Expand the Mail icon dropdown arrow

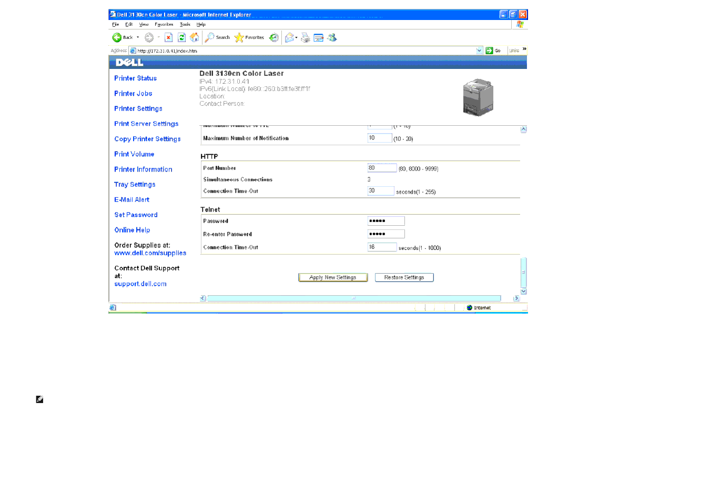297,37
